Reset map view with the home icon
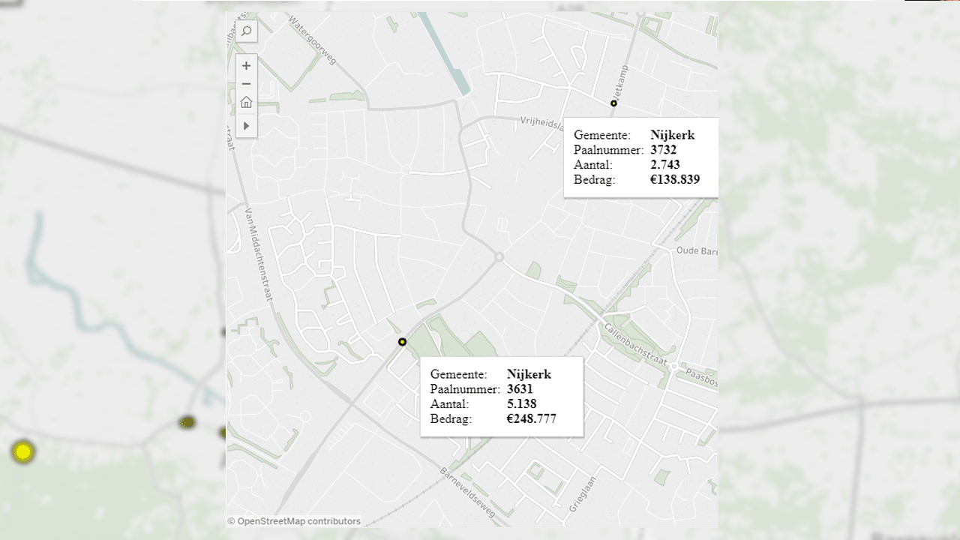 click(x=246, y=101)
